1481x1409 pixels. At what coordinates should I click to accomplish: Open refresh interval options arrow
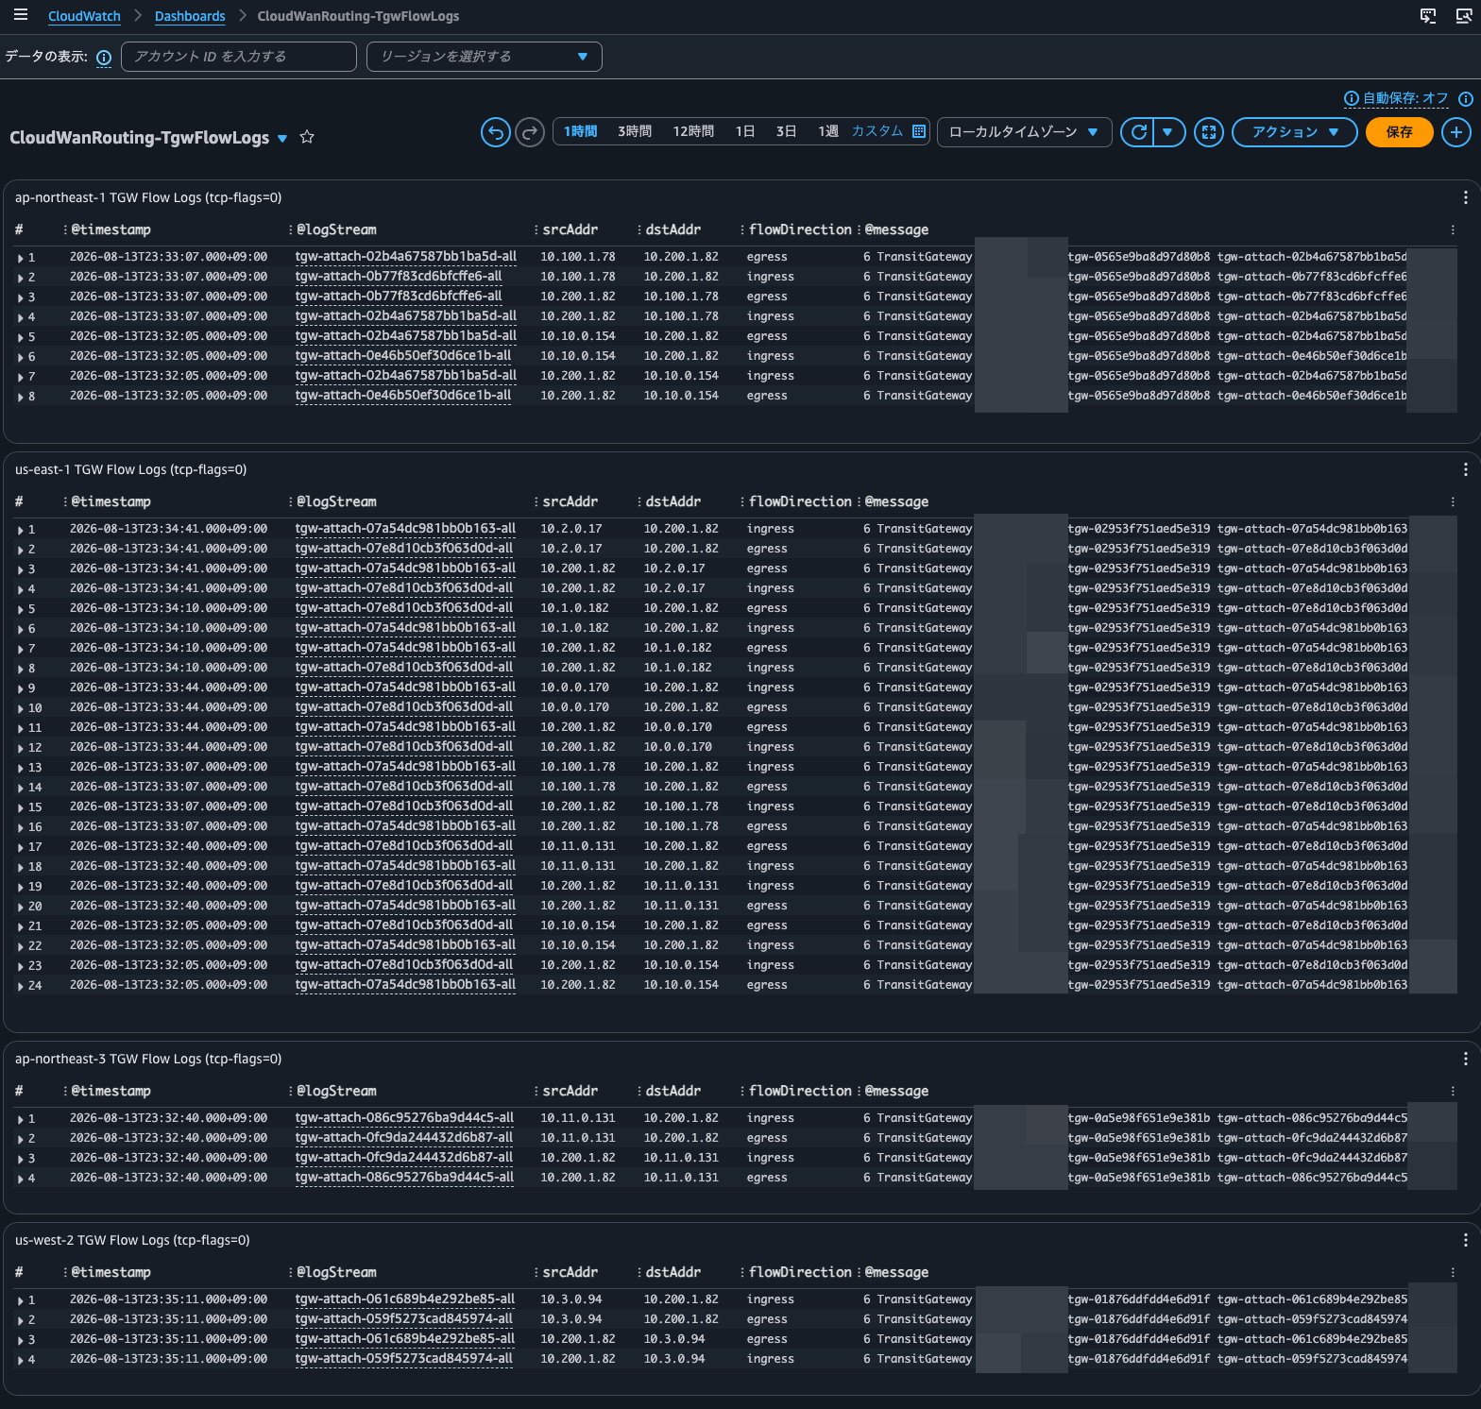(1168, 132)
